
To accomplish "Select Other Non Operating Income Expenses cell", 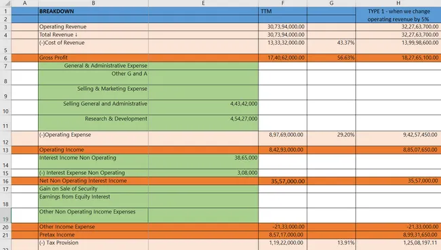I will [94, 215].
